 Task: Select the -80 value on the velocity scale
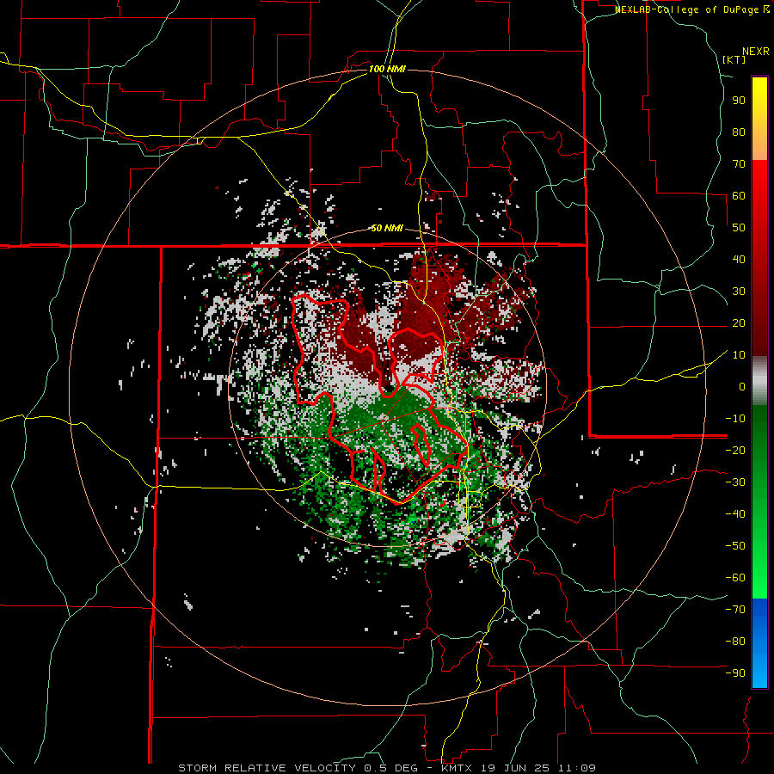[735, 642]
